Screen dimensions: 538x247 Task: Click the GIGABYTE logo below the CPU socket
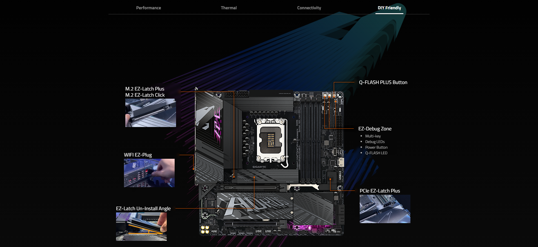pos(259,167)
